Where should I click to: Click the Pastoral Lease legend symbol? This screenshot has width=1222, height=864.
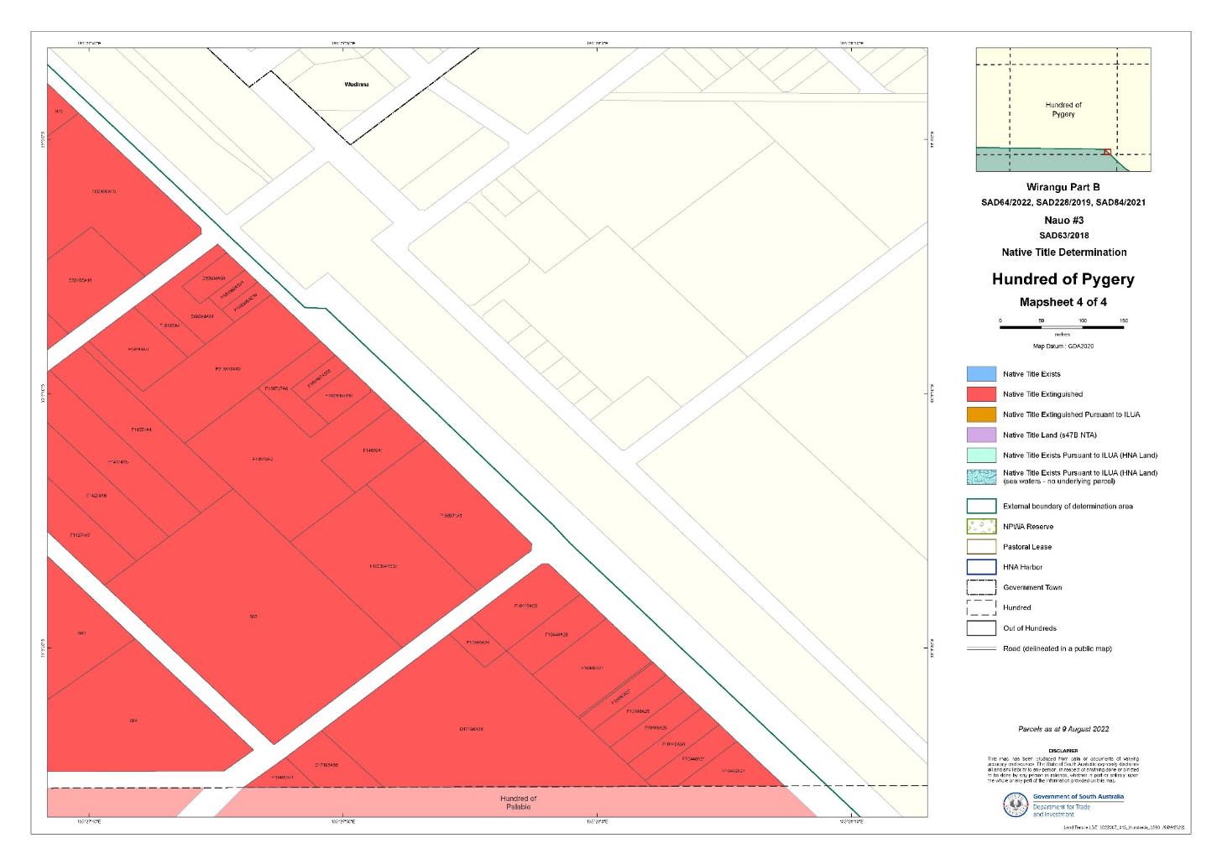point(981,547)
